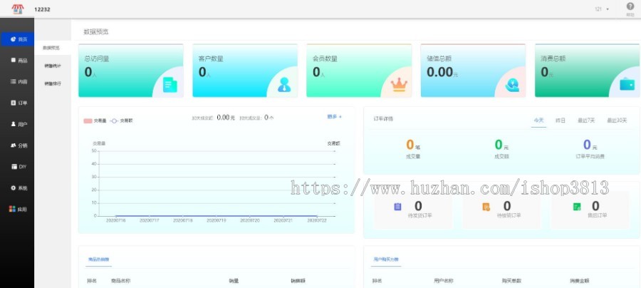Viewport: 641px width, 288px height.
Task: Open 订单 in the left sidebar
Action: click(19, 103)
